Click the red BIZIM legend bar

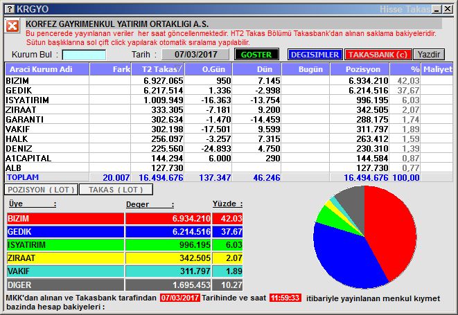point(65,218)
